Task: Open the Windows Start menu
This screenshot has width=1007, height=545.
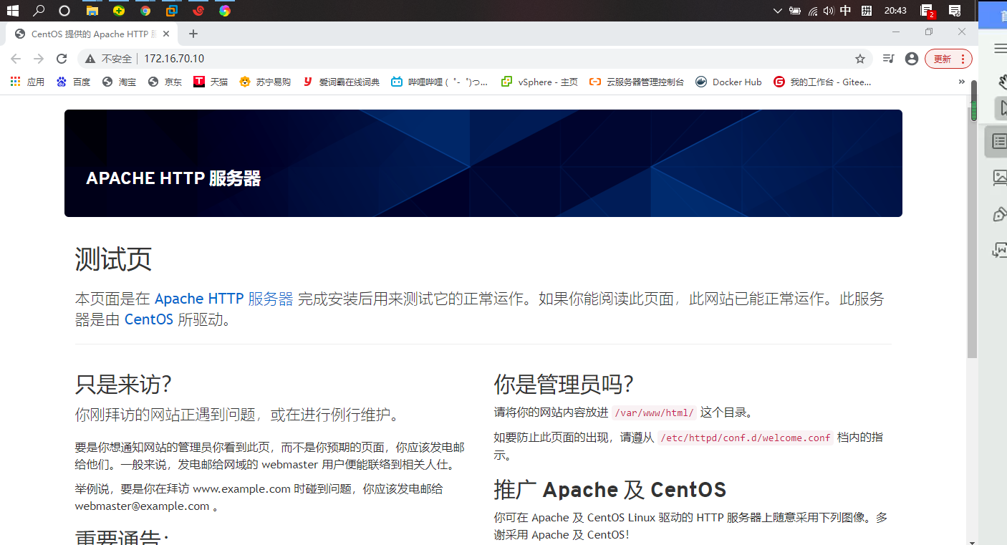Action: (12, 10)
